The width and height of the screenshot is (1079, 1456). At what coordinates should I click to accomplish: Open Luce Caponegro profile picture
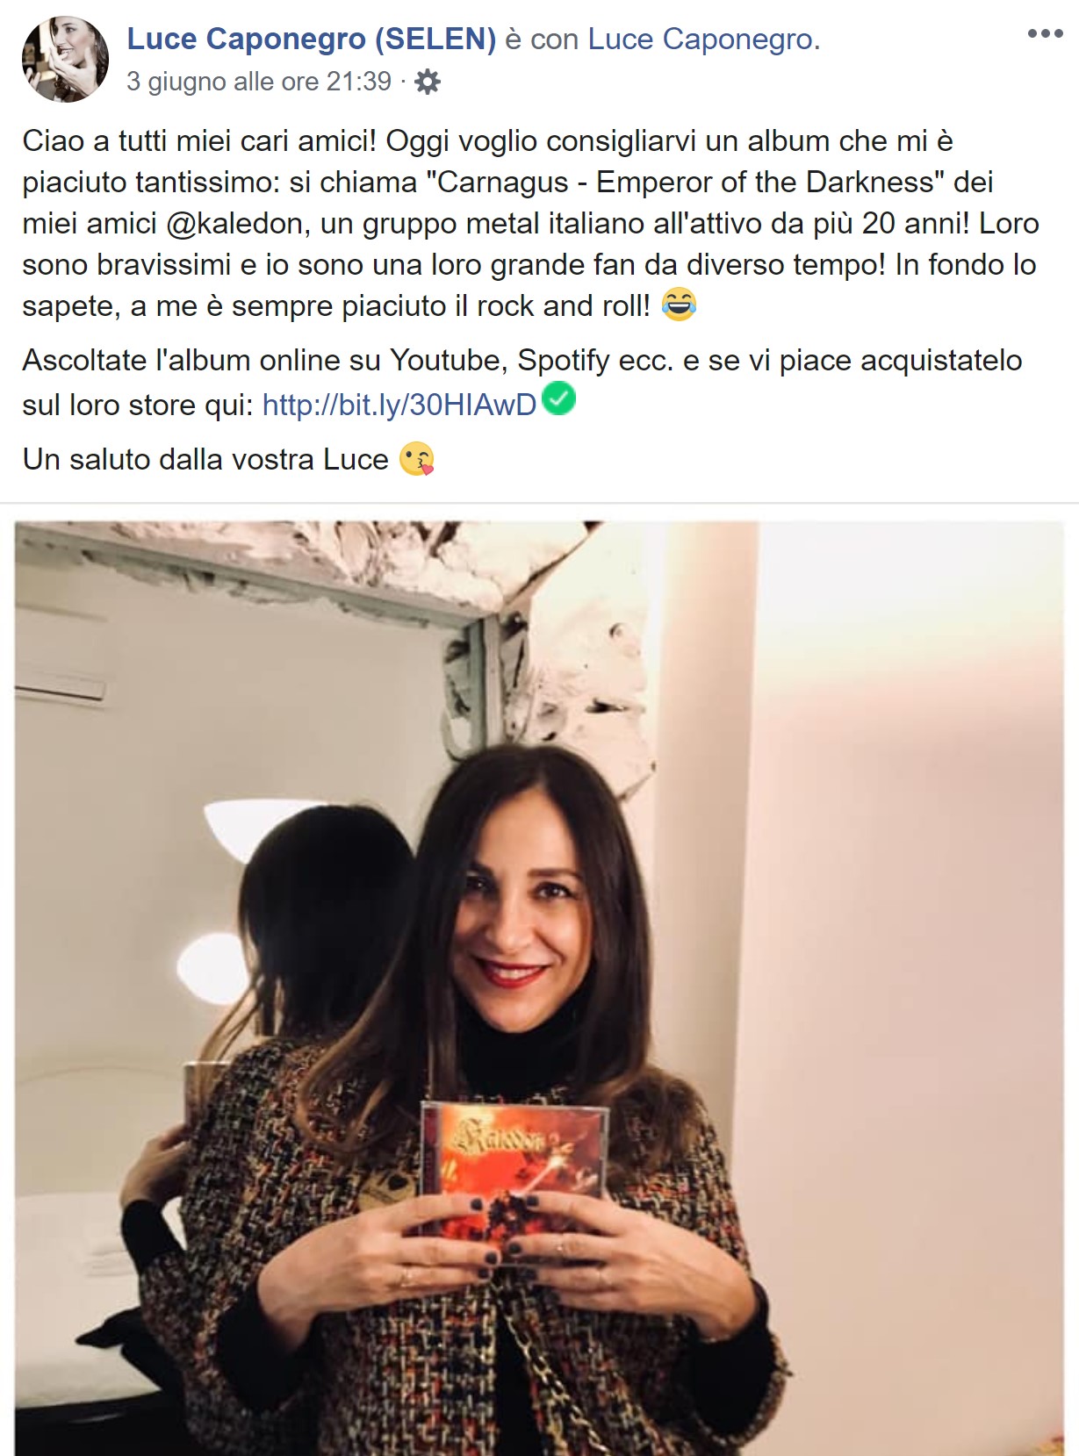pos(65,60)
